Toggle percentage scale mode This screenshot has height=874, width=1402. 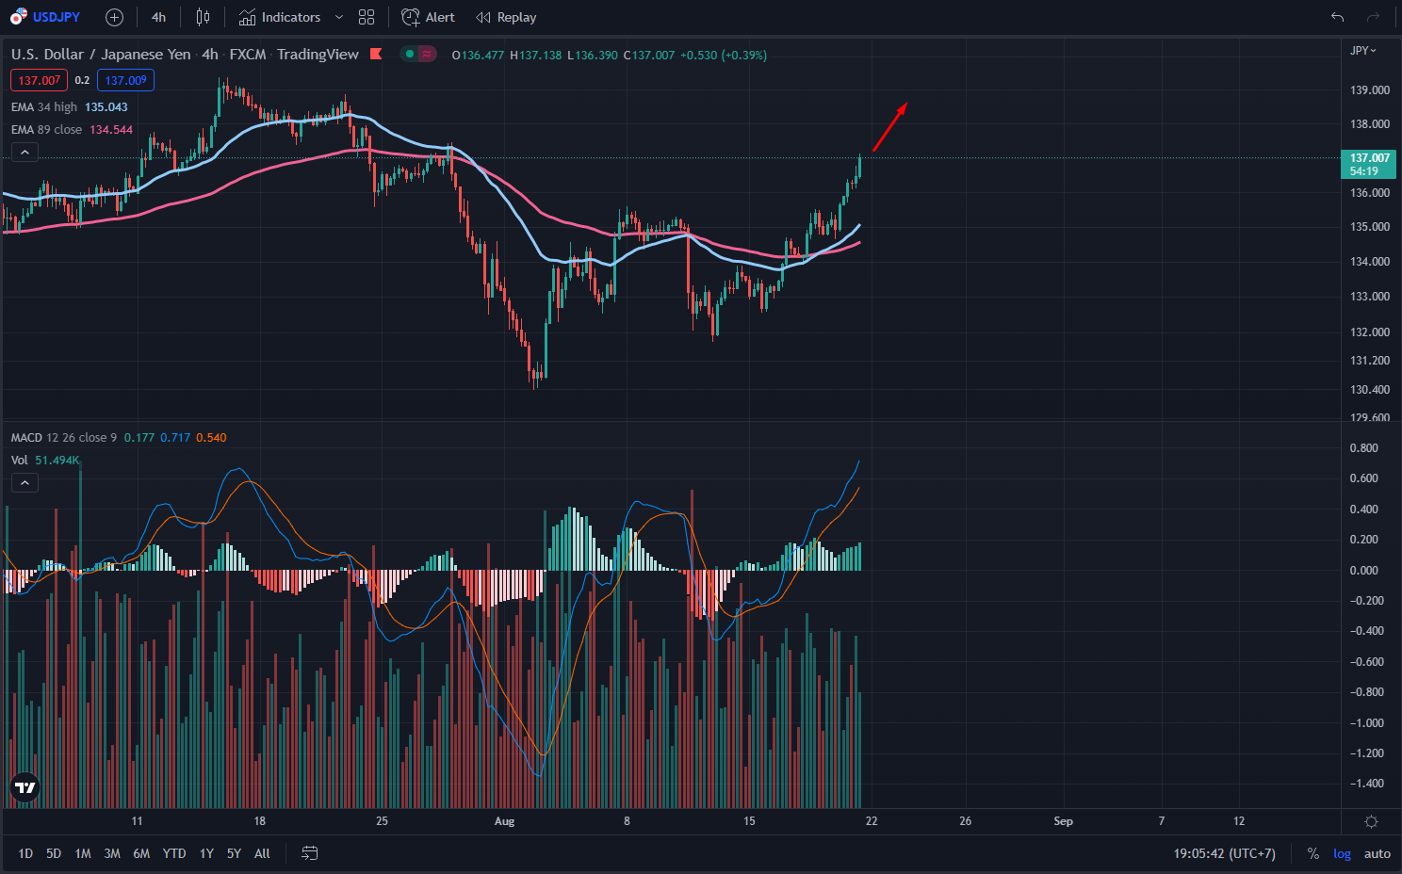pyautogui.click(x=1312, y=853)
